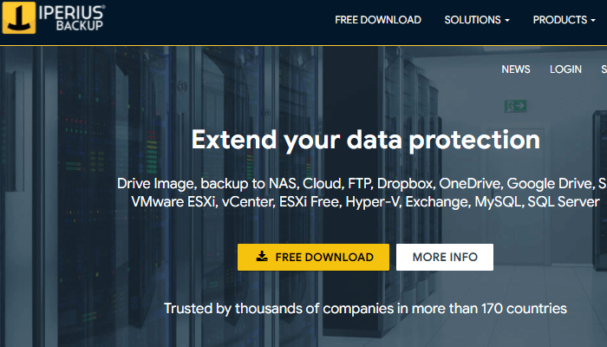Open the Solutions menu
This screenshot has height=347, width=607.
473,20
